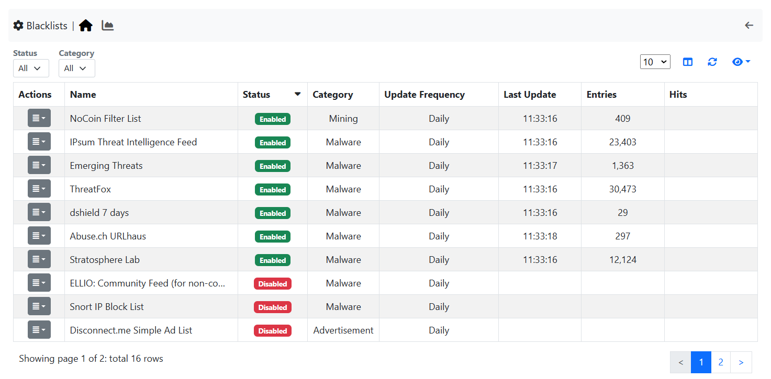The width and height of the screenshot is (771, 379).
Task: Click the Enabled badge for Emerging Threats
Action: pos(273,166)
